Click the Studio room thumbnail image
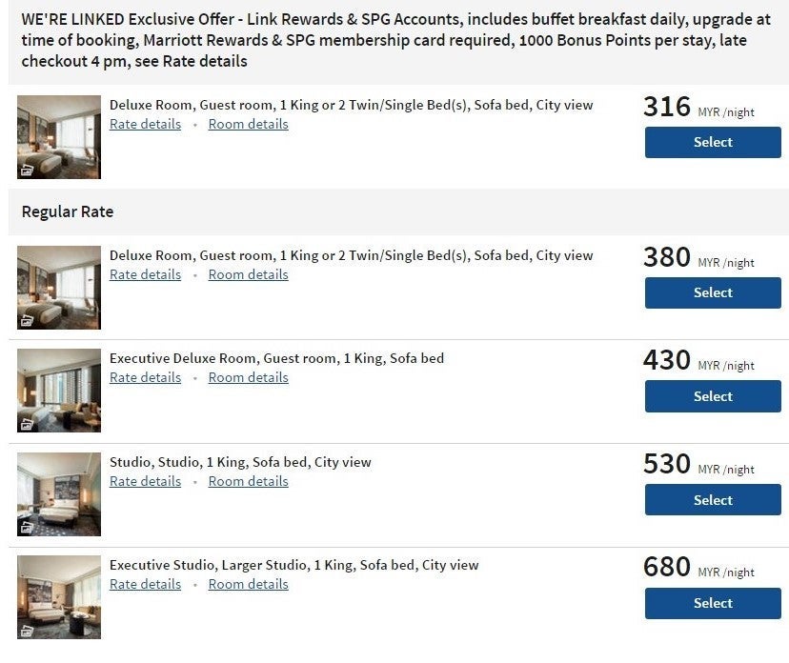Screen dimensions: 789x663 tap(59, 494)
